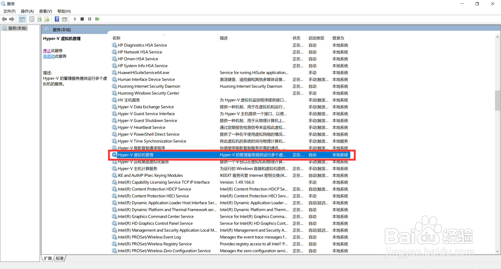Select gear icon of Hyper-V Heartbeat Service

114,127
